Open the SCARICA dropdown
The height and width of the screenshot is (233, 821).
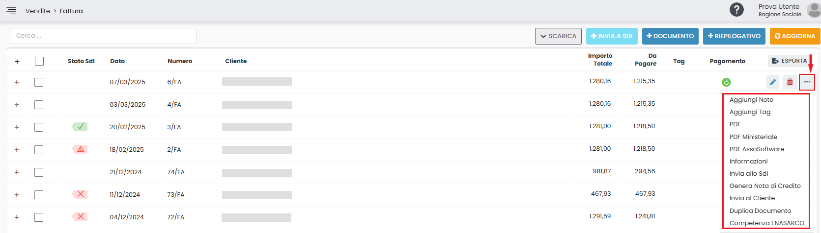point(559,36)
